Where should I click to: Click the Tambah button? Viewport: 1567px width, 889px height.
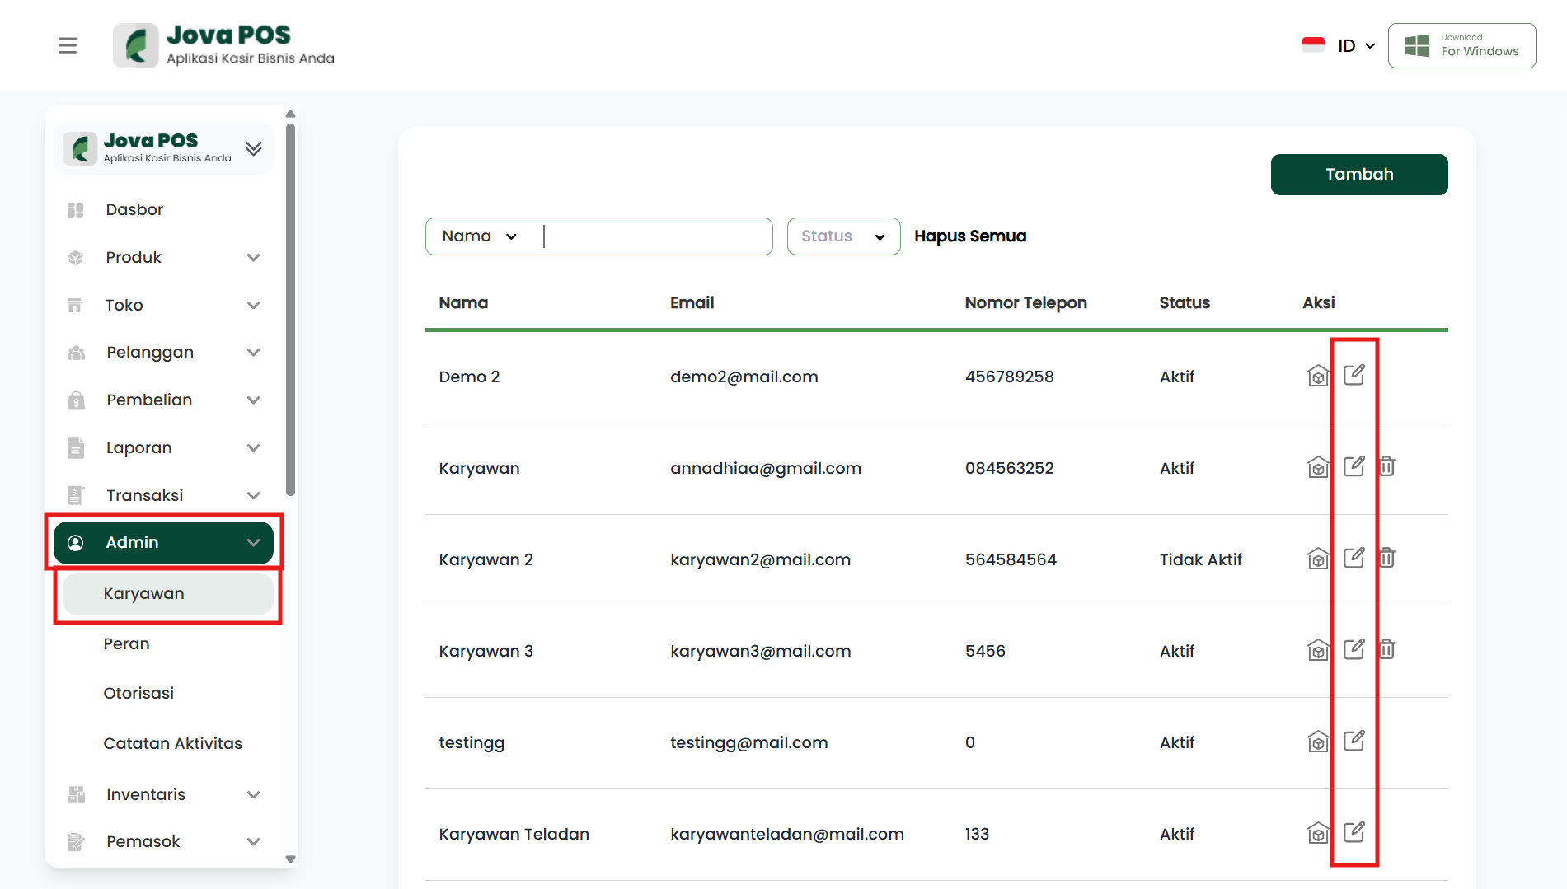click(1358, 175)
